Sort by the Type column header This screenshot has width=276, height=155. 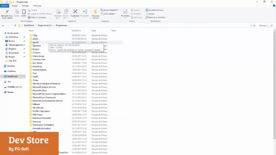[94, 31]
